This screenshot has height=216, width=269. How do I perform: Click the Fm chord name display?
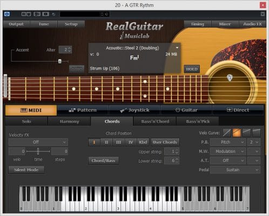click(134, 58)
